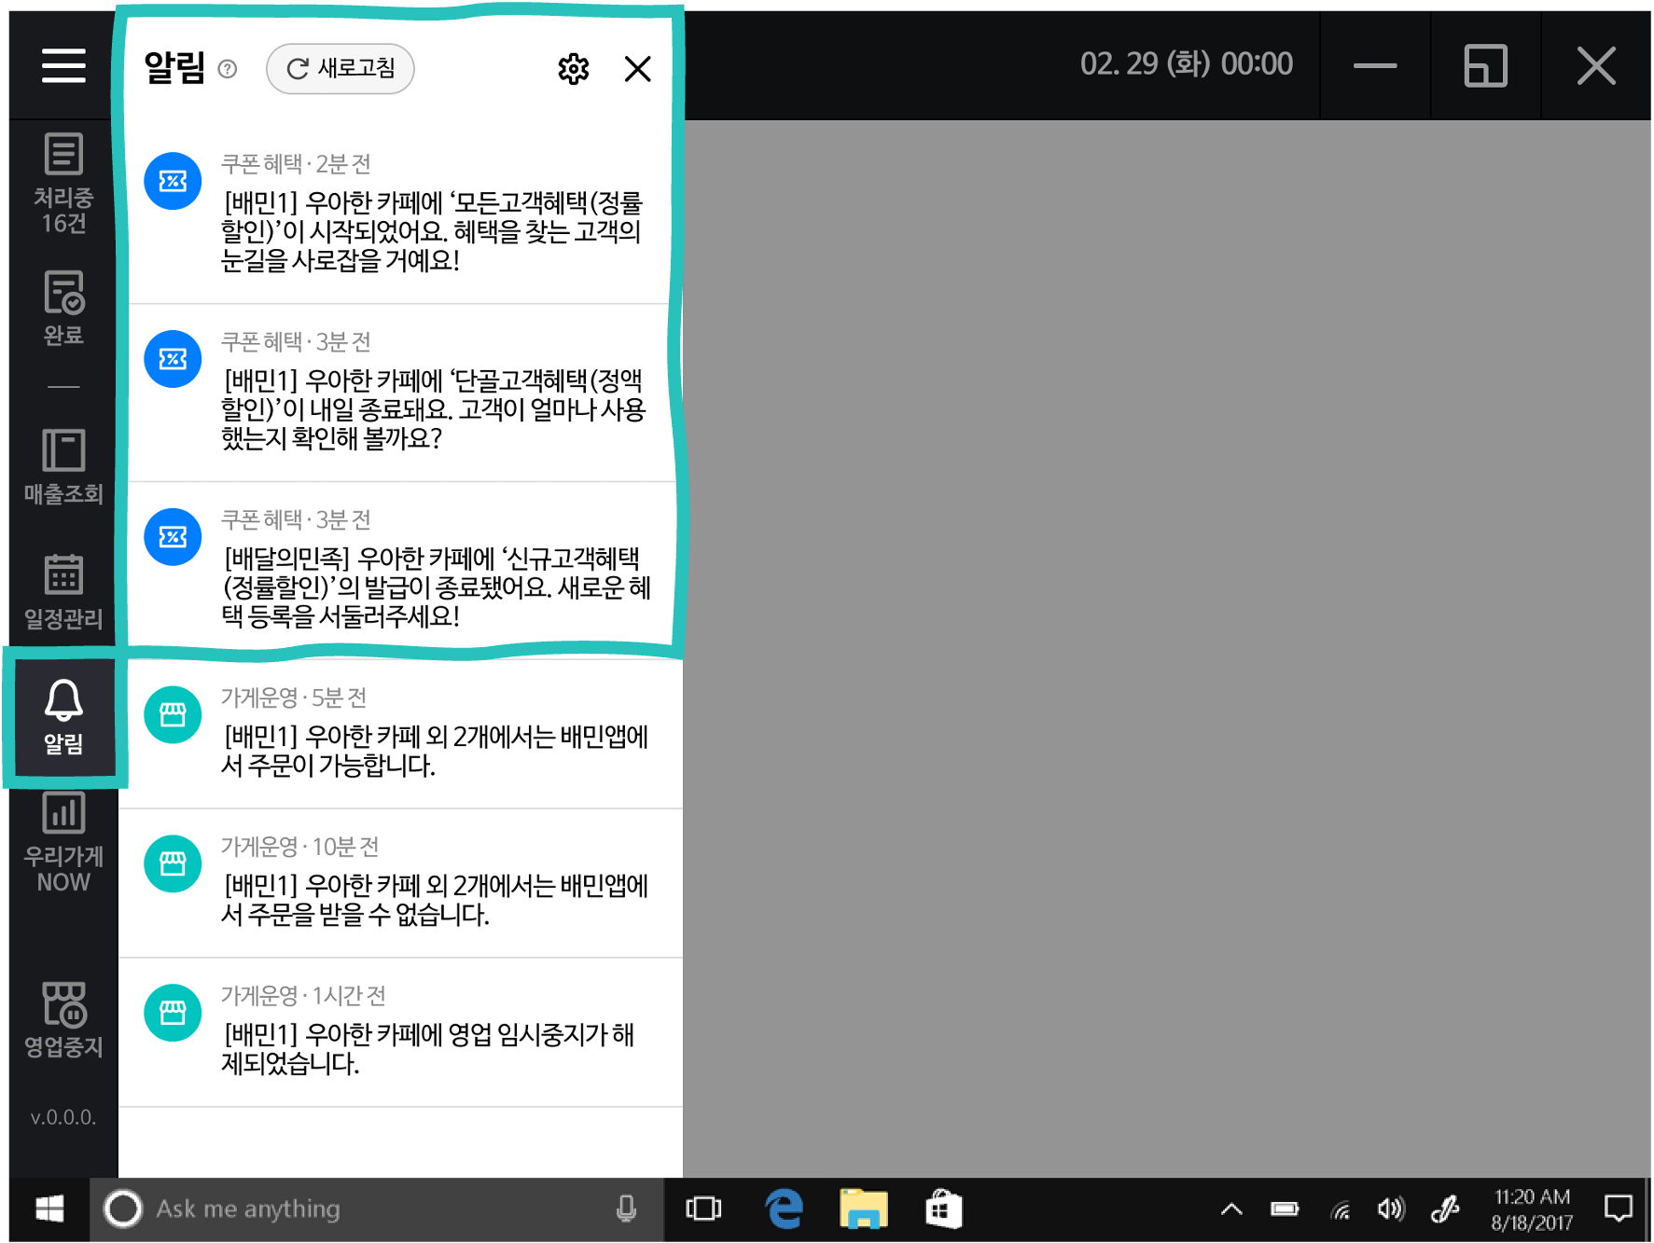Click coupon icon of 단골고객혜택 notification
The image size is (1654, 1243).
tap(173, 359)
